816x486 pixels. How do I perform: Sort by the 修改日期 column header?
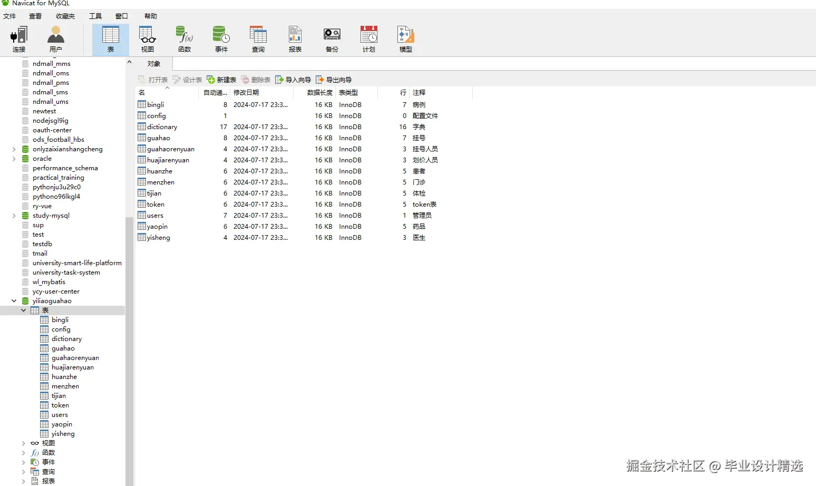click(x=261, y=92)
